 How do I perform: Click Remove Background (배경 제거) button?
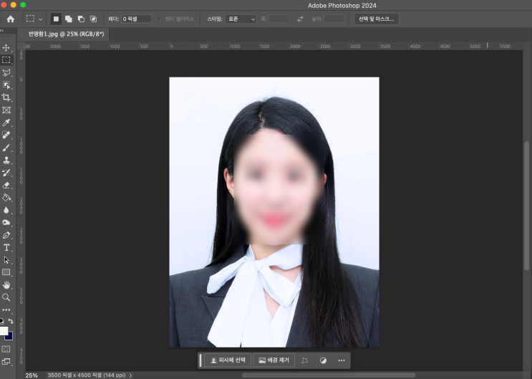[x=274, y=360]
